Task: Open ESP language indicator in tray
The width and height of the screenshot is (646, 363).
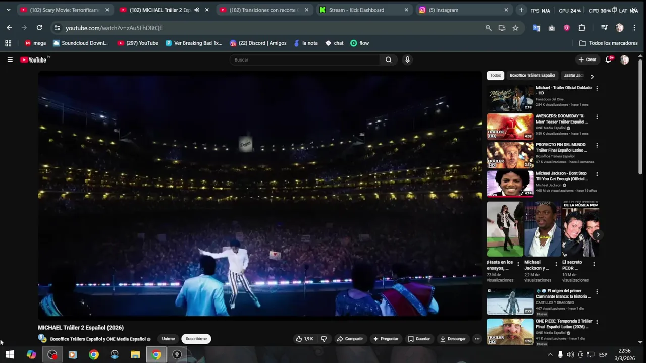Action: (x=603, y=354)
